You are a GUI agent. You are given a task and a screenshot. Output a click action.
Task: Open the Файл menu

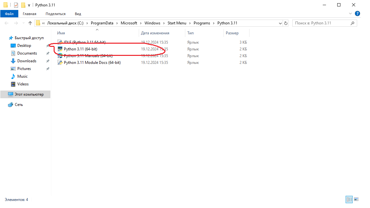point(9,14)
